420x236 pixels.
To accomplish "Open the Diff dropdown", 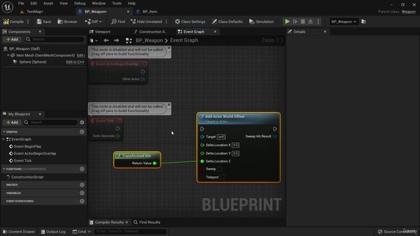I will coord(93,22).
